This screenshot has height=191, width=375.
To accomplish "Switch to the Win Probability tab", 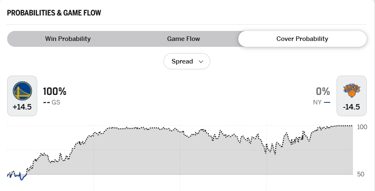I will (68, 39).
